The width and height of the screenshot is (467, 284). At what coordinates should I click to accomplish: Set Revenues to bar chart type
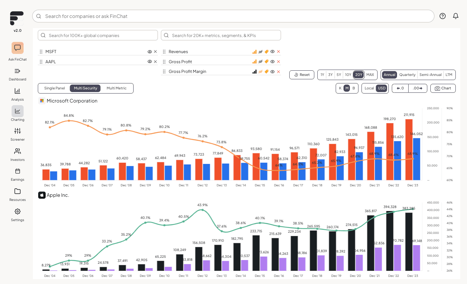(254, 52)
